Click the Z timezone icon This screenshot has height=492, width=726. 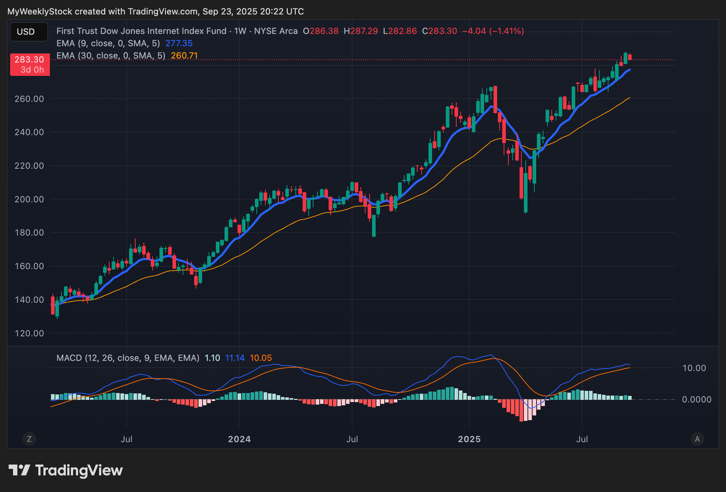pos(29,439)
